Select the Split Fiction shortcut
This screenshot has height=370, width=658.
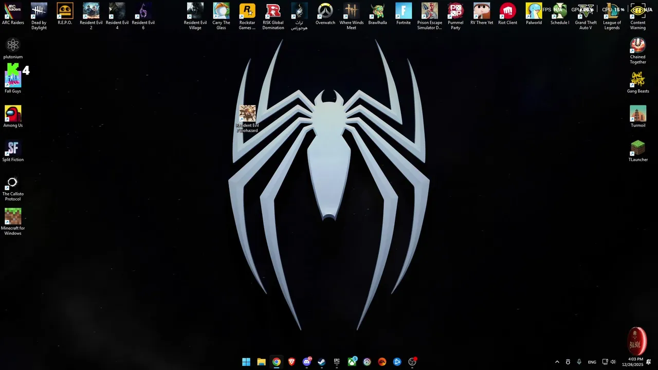tap(13, 151)
